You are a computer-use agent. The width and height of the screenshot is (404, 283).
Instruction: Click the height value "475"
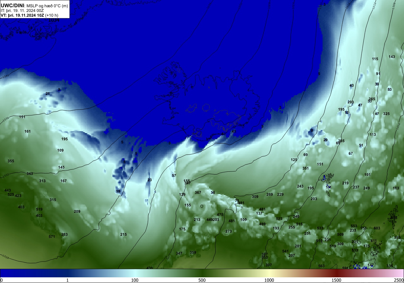tap(220, 215)
